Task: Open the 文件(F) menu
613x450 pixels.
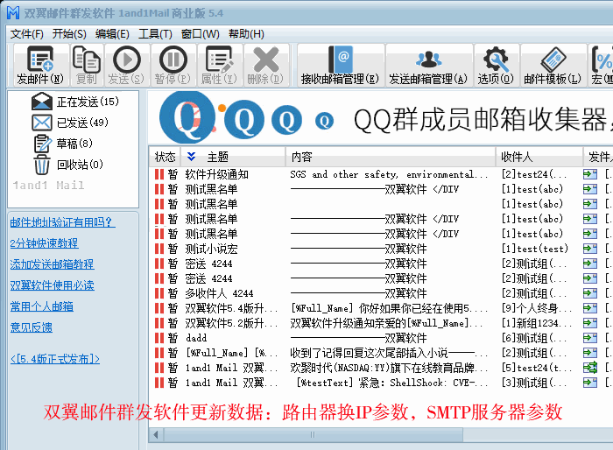Action: click(26, 34)
